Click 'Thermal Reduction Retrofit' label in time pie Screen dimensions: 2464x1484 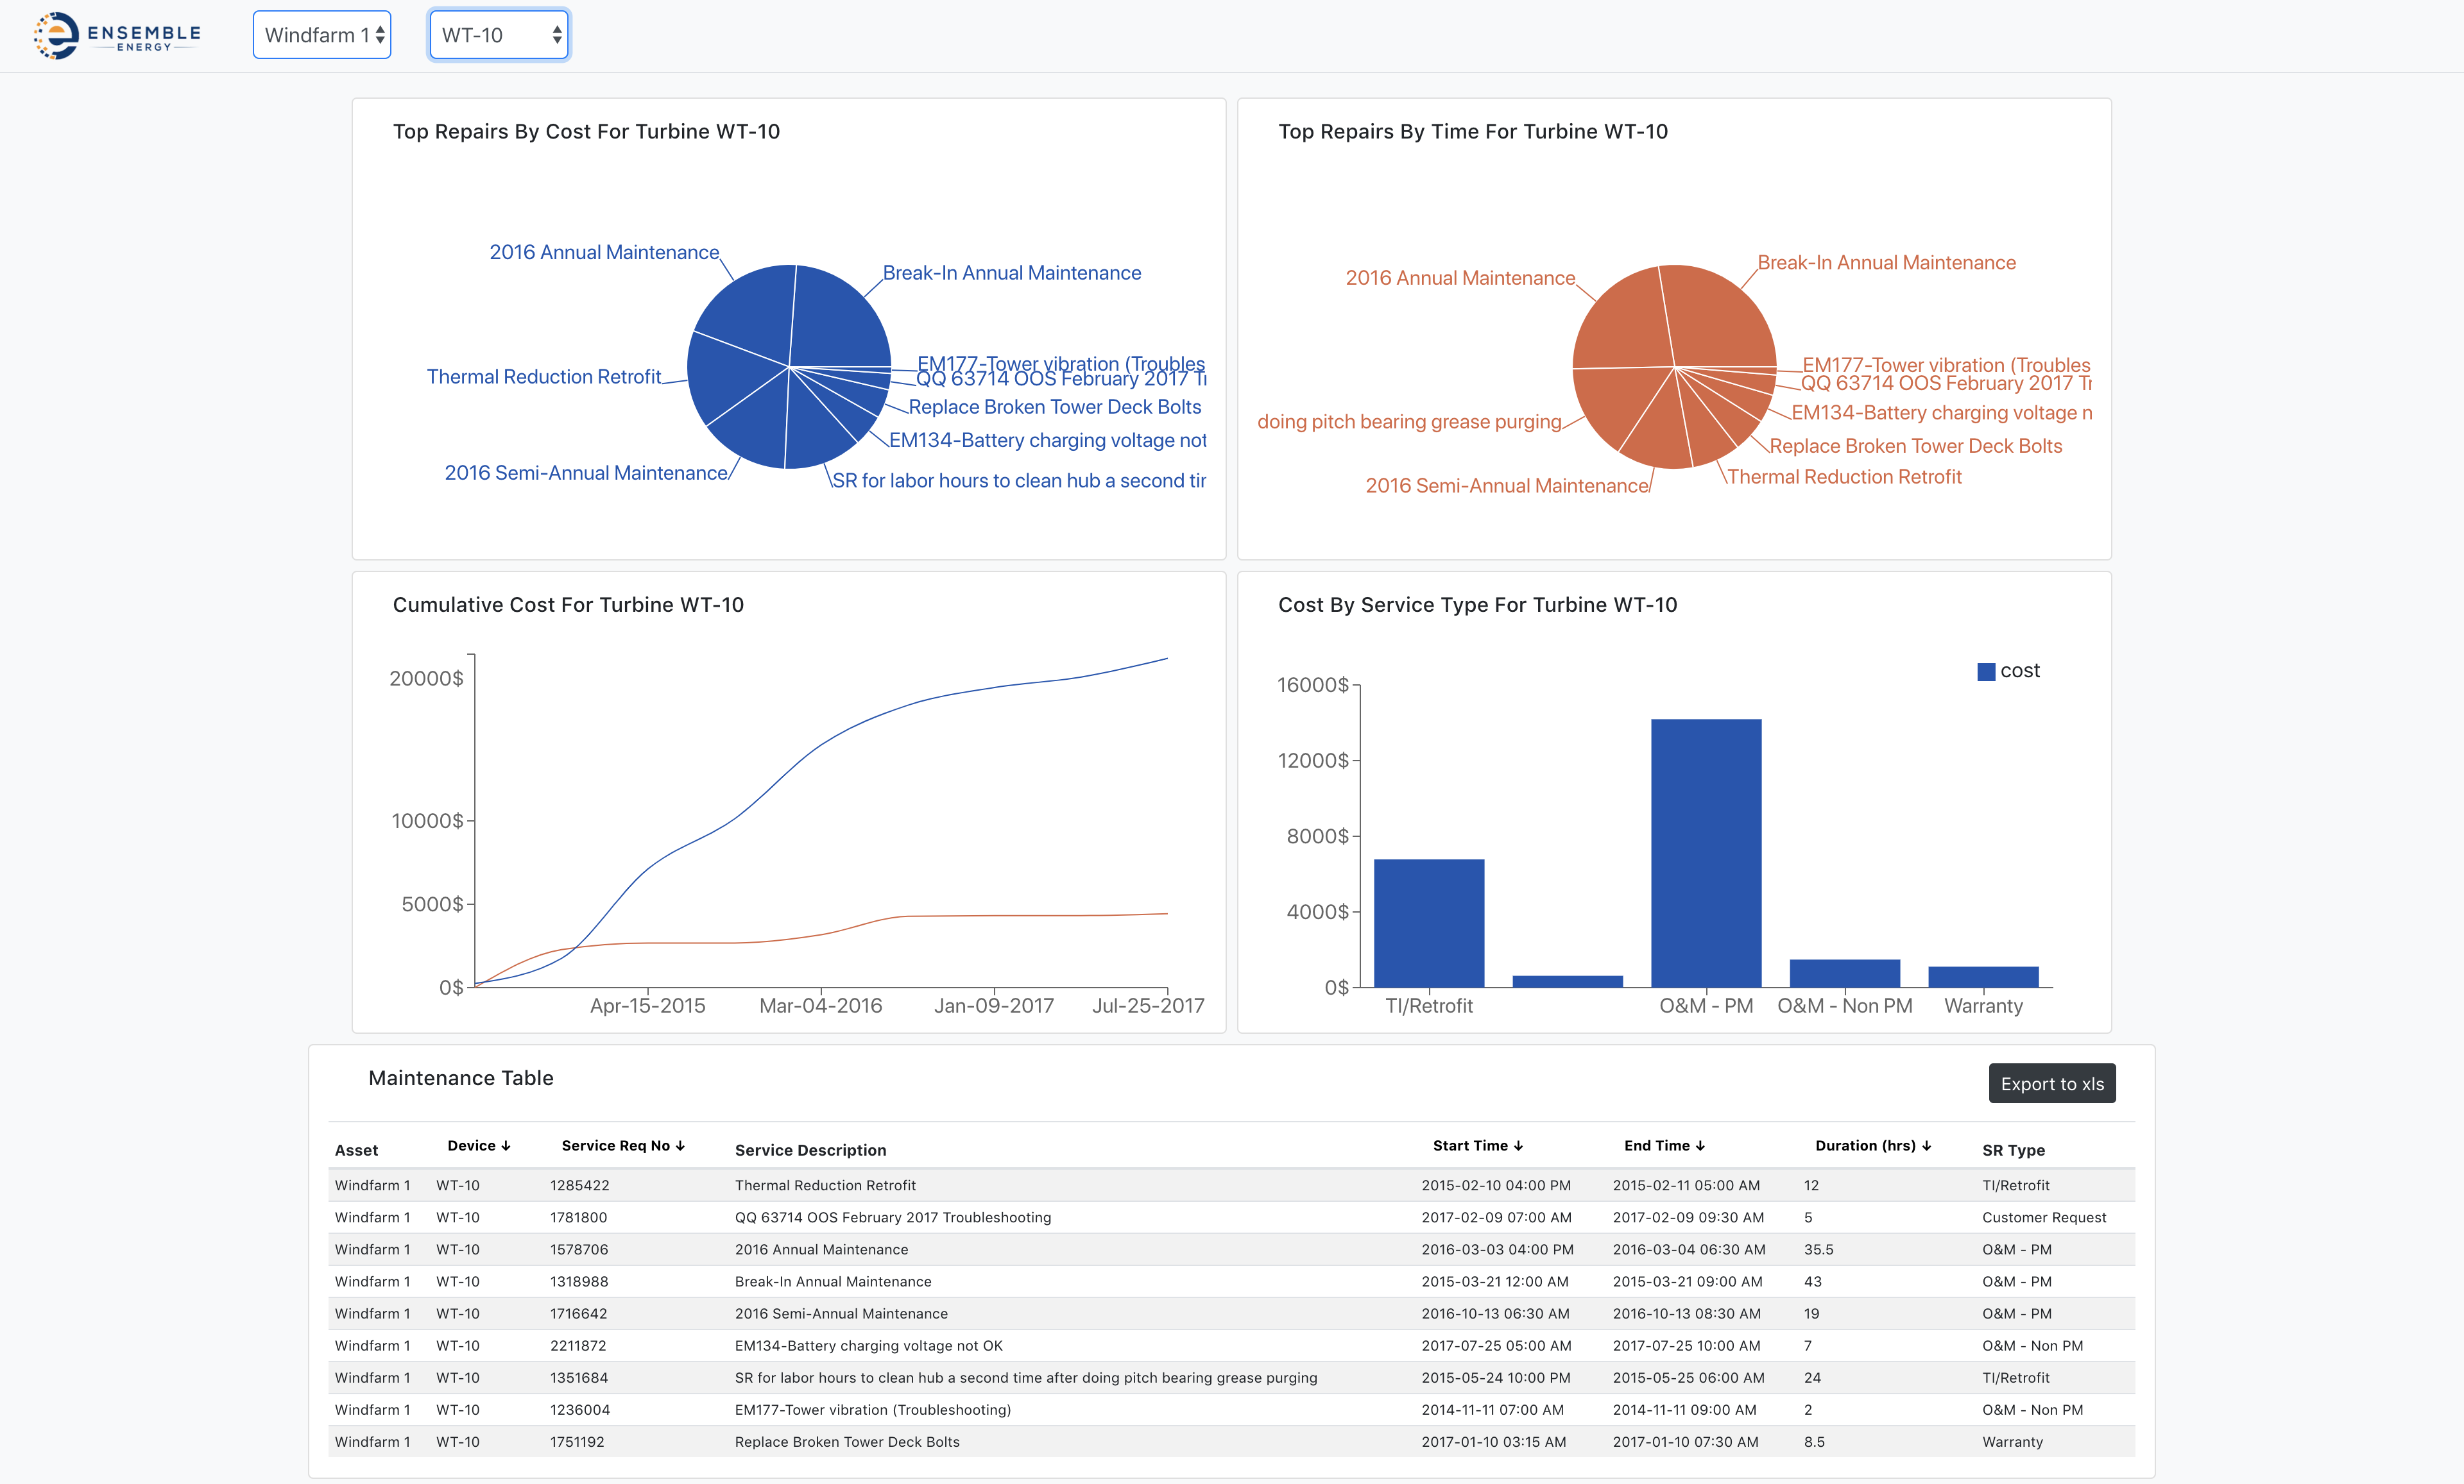pos(1844,476)
